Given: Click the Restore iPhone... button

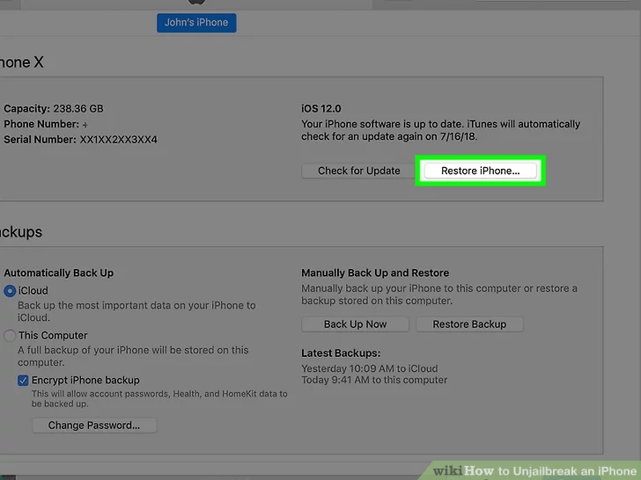Looking at the screenshot, I should [x=480, y=171].
